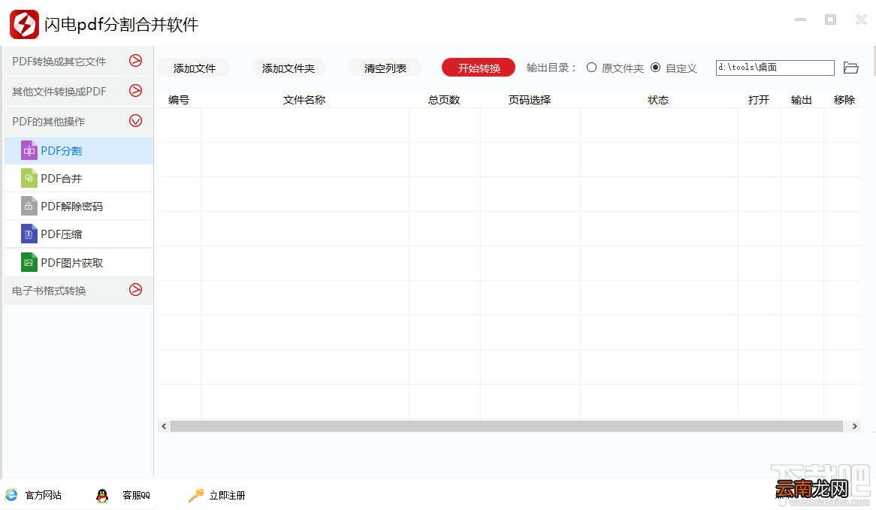The height and width of the screenshot is (510, 876).
Task: Open the PDF转换成其它文件 category label
Action: pos(59,62)
